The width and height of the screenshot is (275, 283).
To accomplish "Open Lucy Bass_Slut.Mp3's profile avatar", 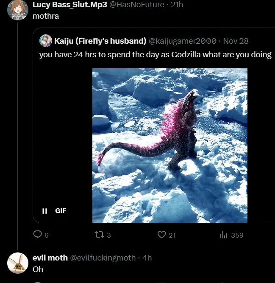I will 18,9.
